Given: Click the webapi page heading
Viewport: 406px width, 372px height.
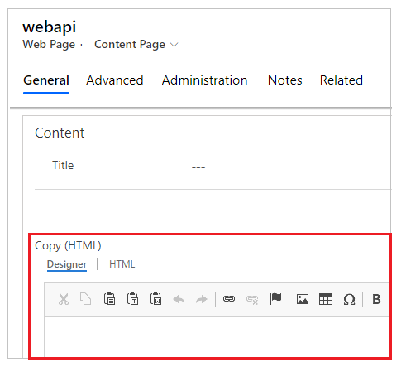Looking at the screenshot, I should click(x=50, y=27).
